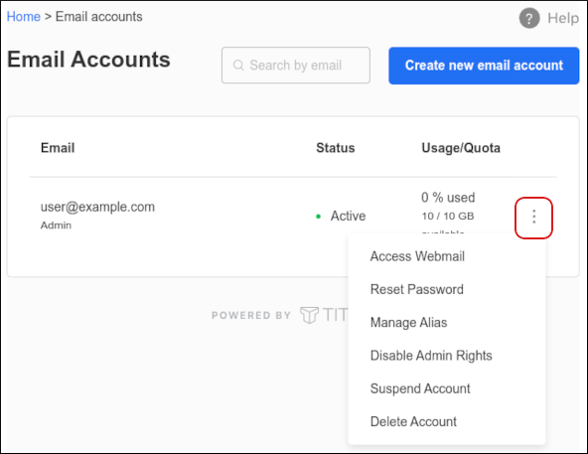Go to Home breadcrumb link
Image resolution: width=588 pixels, height=454 pixels.
[x=23, y=17]
